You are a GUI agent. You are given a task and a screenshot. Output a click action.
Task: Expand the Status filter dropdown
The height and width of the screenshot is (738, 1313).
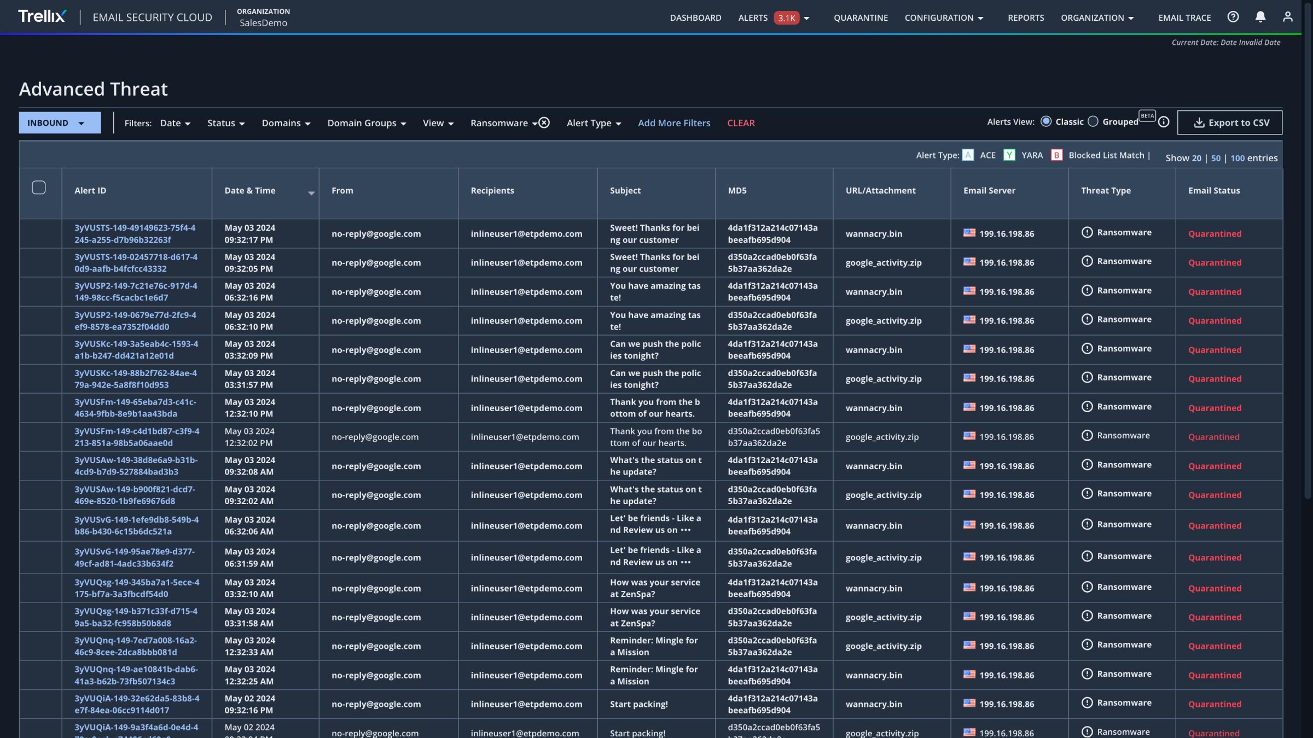coord(226,123)
